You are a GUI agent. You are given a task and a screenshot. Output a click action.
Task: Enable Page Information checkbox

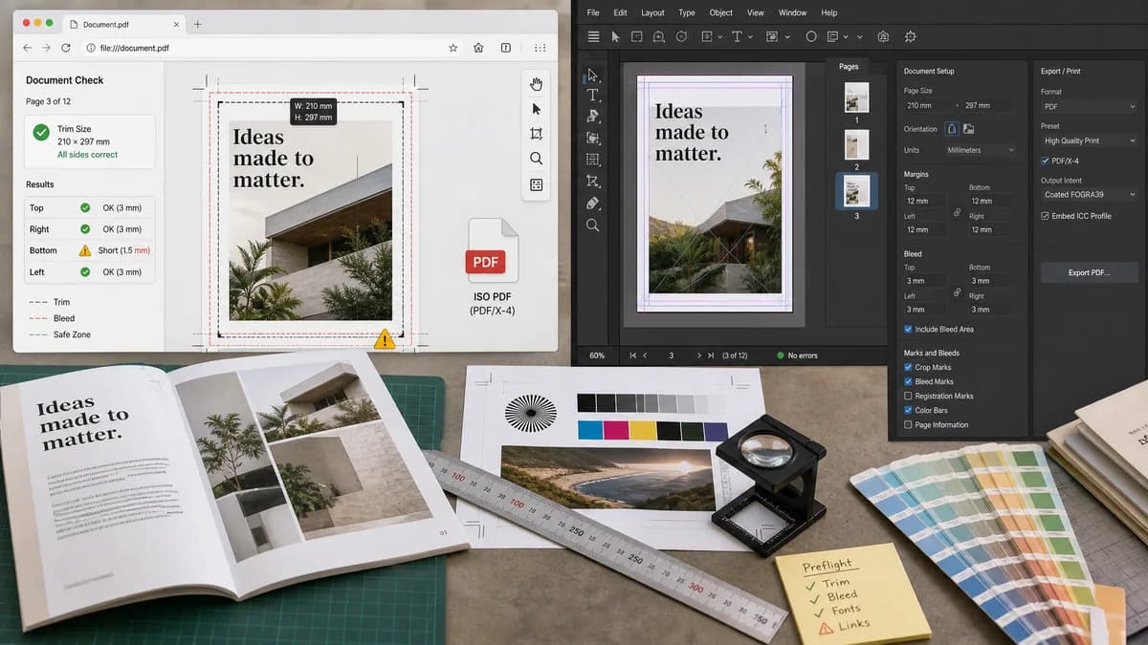click(x=908, y=424)
